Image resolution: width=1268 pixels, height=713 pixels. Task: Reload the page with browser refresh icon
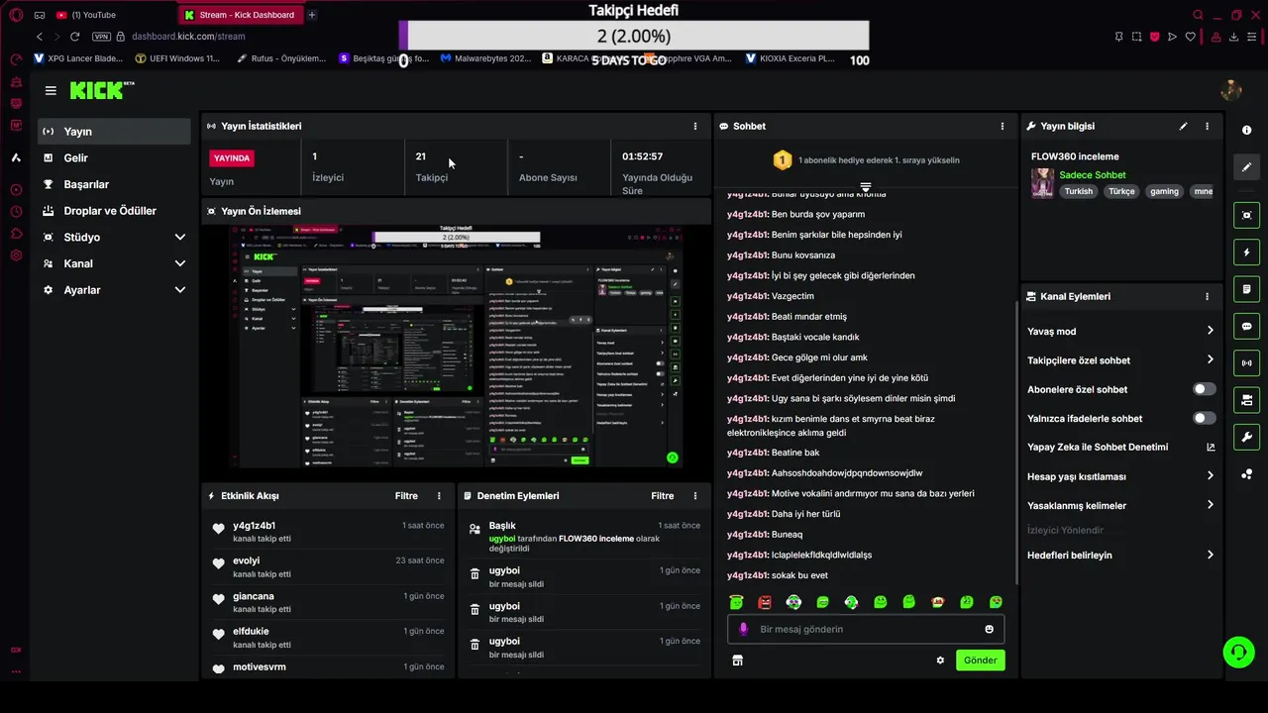[74, 37]
